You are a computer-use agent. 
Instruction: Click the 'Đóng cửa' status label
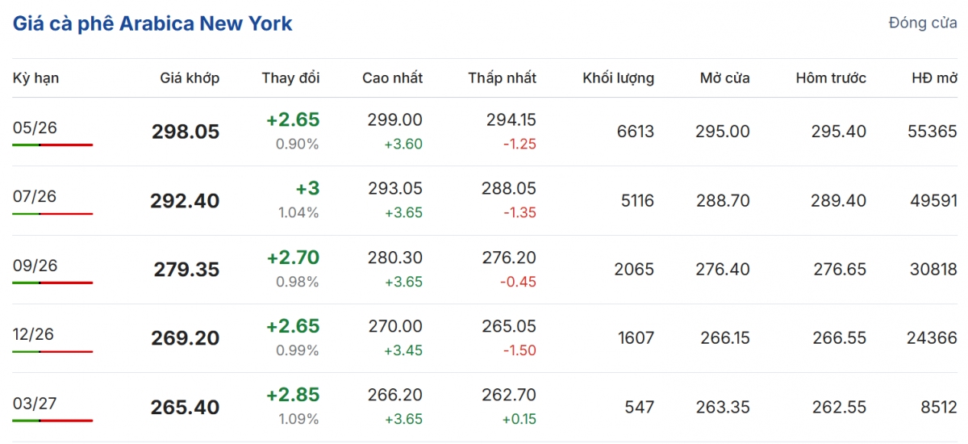(x=923, y=23)
